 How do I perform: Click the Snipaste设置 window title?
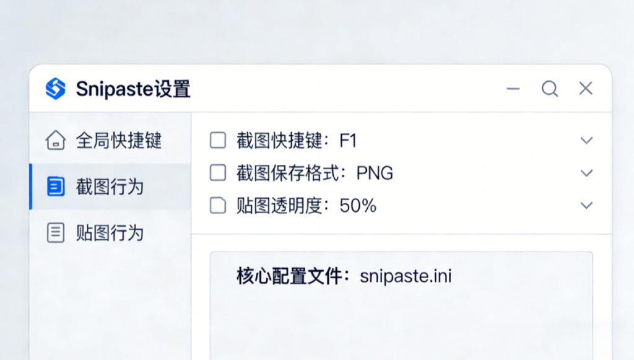pyautogui.click(x=134, y=89)
